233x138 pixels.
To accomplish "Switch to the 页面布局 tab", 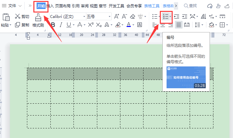I will (x=63, y=6).
